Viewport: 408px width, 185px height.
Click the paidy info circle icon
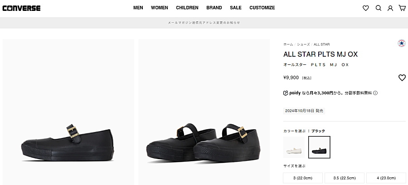click(375, 93)
